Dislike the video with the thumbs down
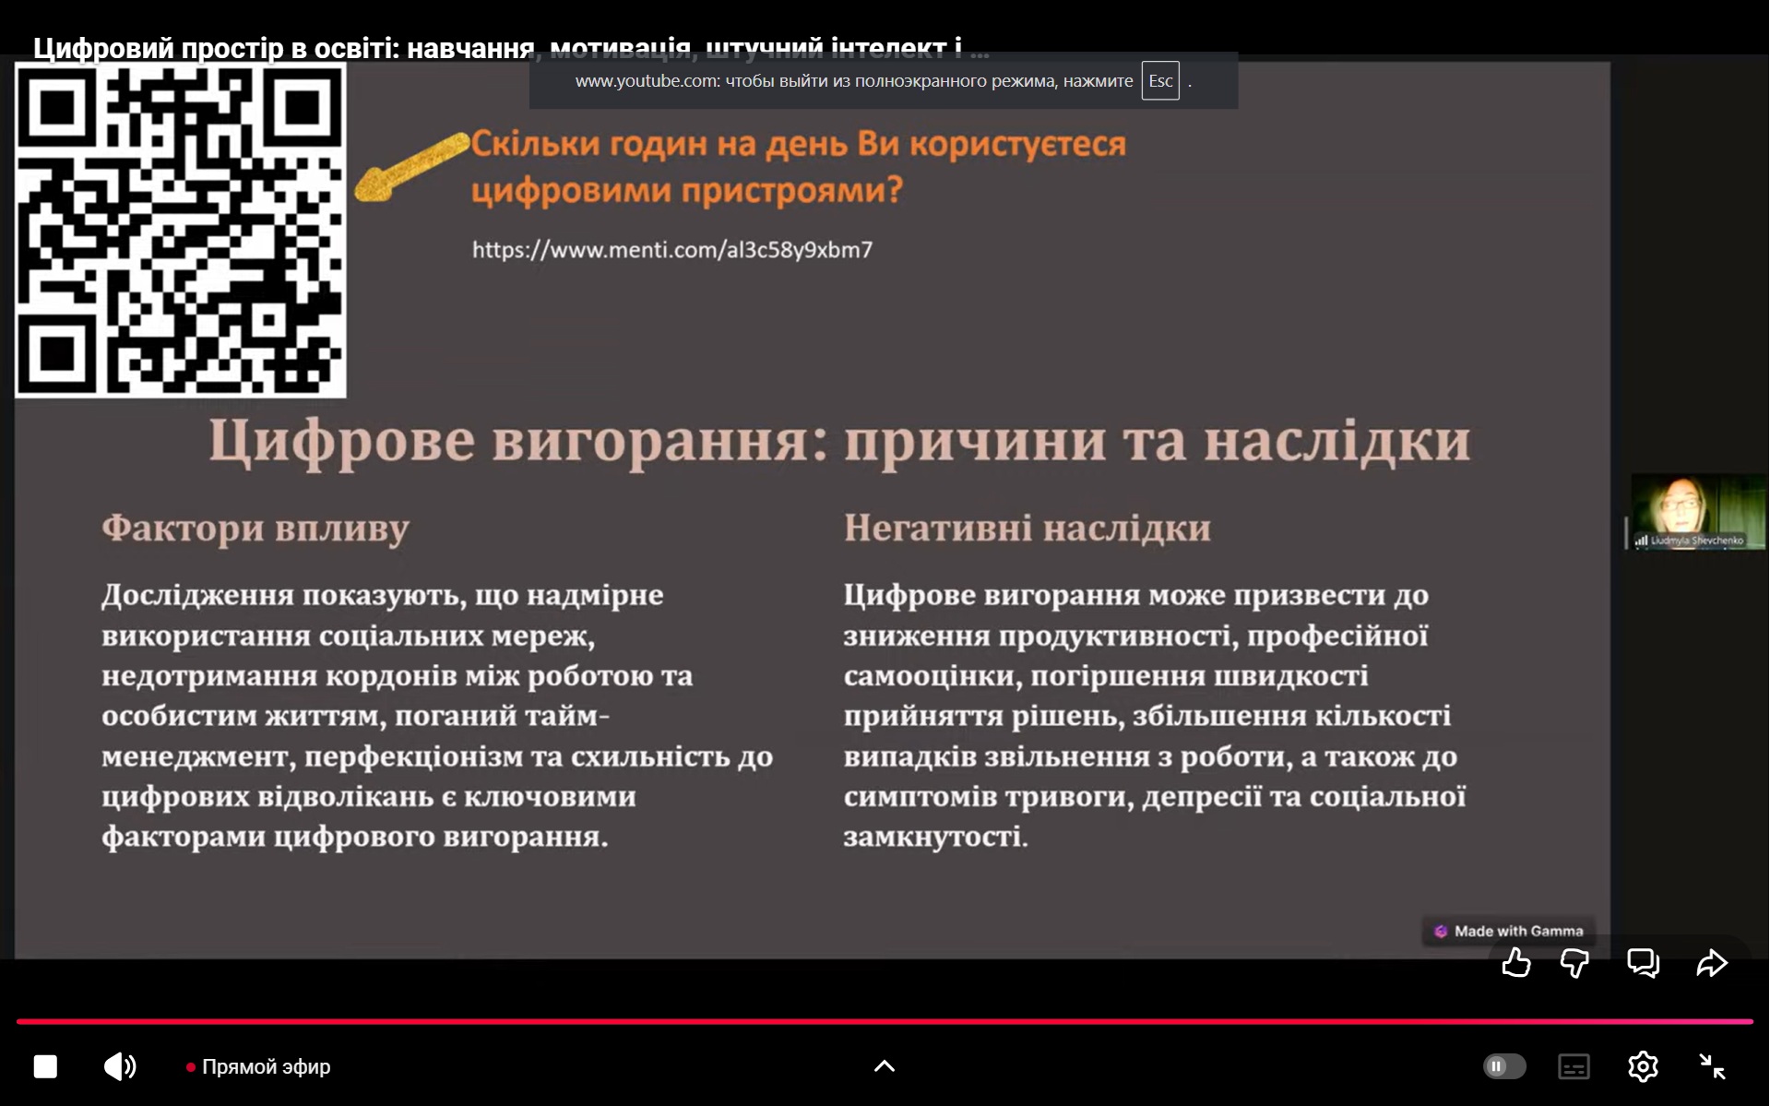The image size is (1770, 1106). (x=1574, y=963)
